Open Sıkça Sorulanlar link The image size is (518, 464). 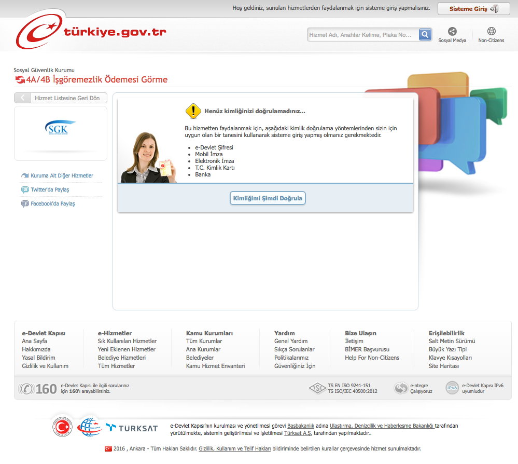click(x=295, y=349)
